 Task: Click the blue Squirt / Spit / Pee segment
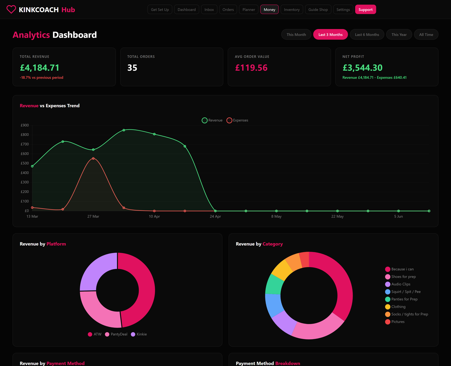click(273, 305)
